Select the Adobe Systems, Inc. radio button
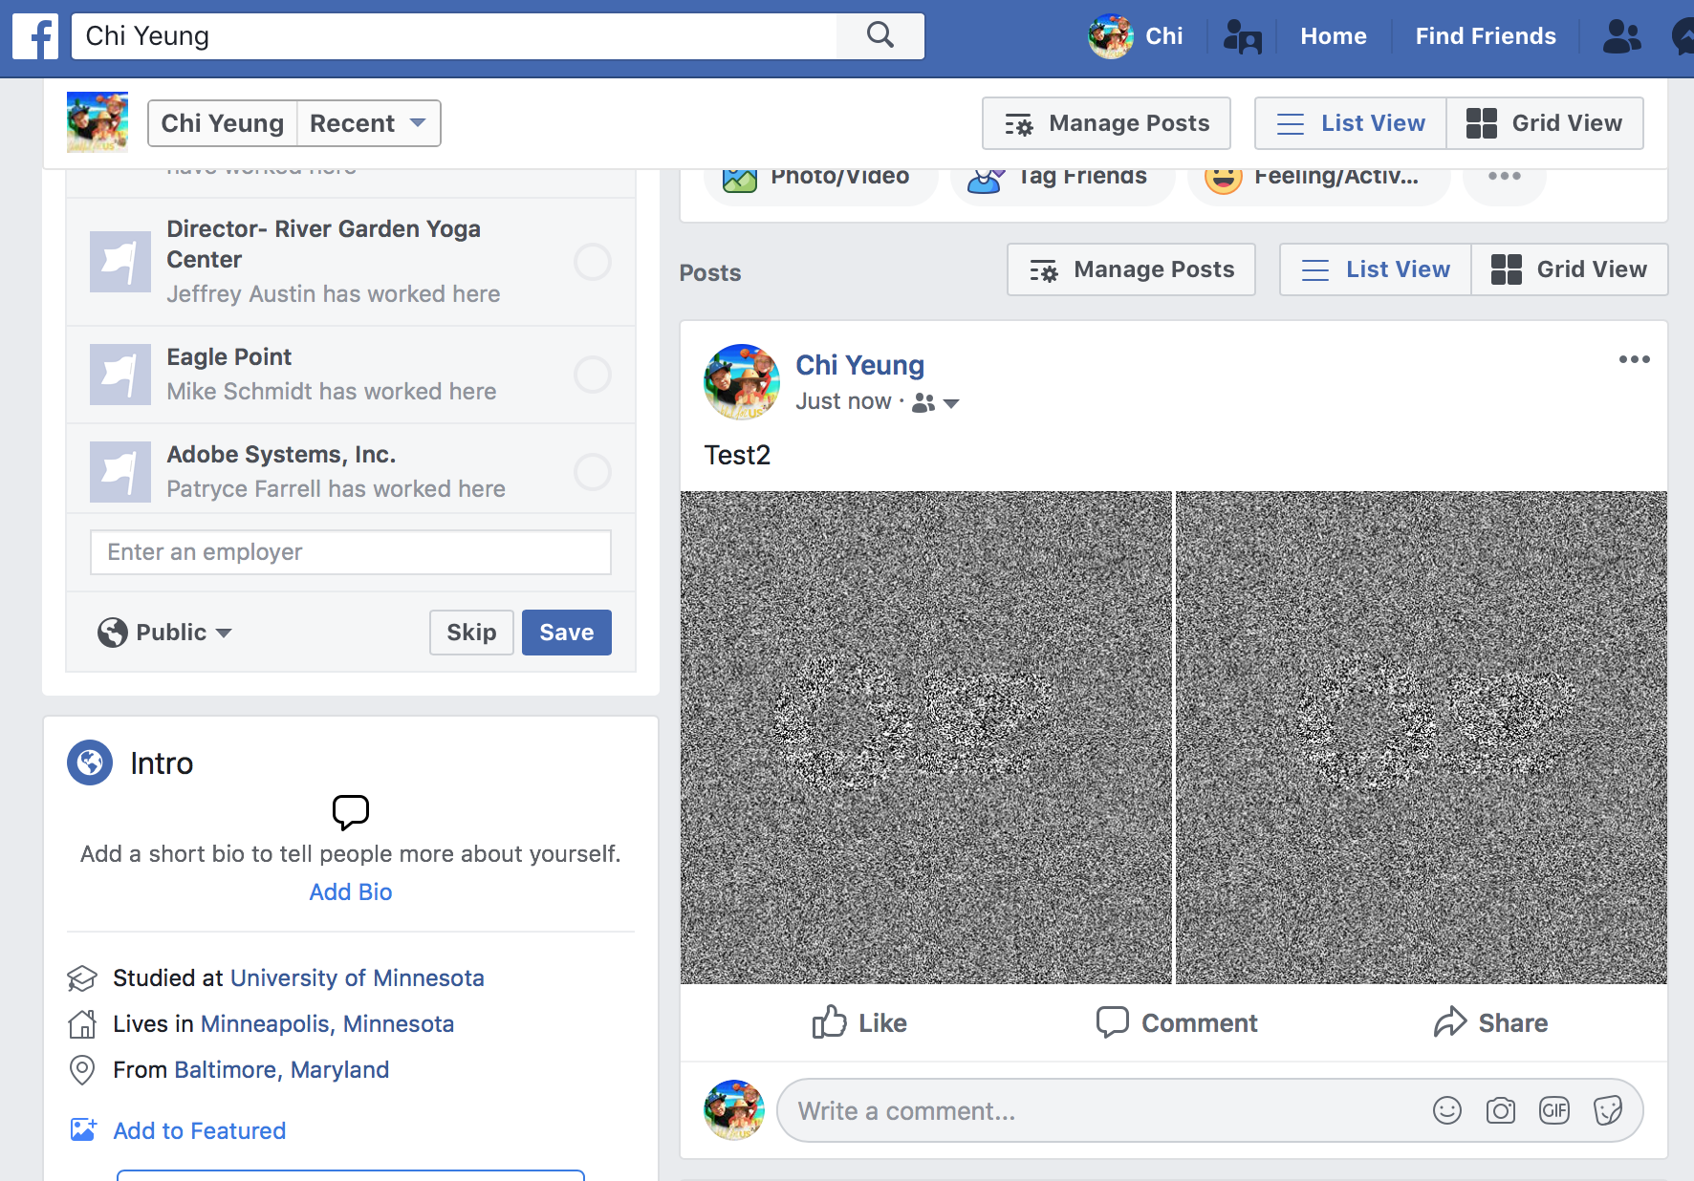This screenshot has width=1694, height=1181. [x=593, y=472]
